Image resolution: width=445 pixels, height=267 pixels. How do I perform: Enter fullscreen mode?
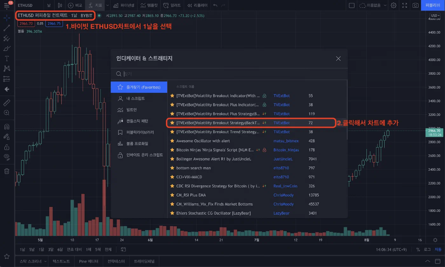coord(405,5)
